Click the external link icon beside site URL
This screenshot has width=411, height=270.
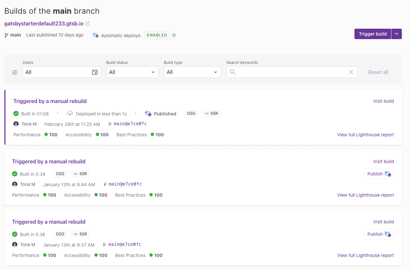[87, 24]
